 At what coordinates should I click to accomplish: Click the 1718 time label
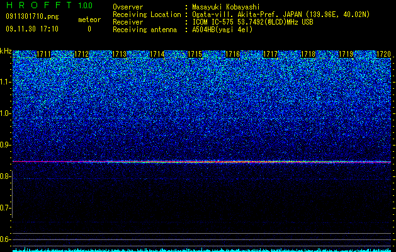click(x=308, y=54)
